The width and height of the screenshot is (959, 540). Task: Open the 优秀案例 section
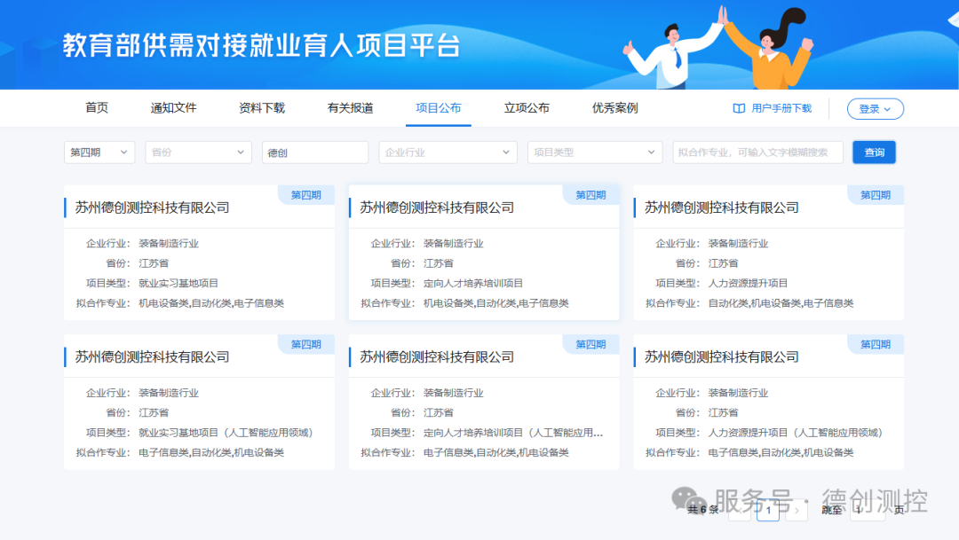click(615, 107)
